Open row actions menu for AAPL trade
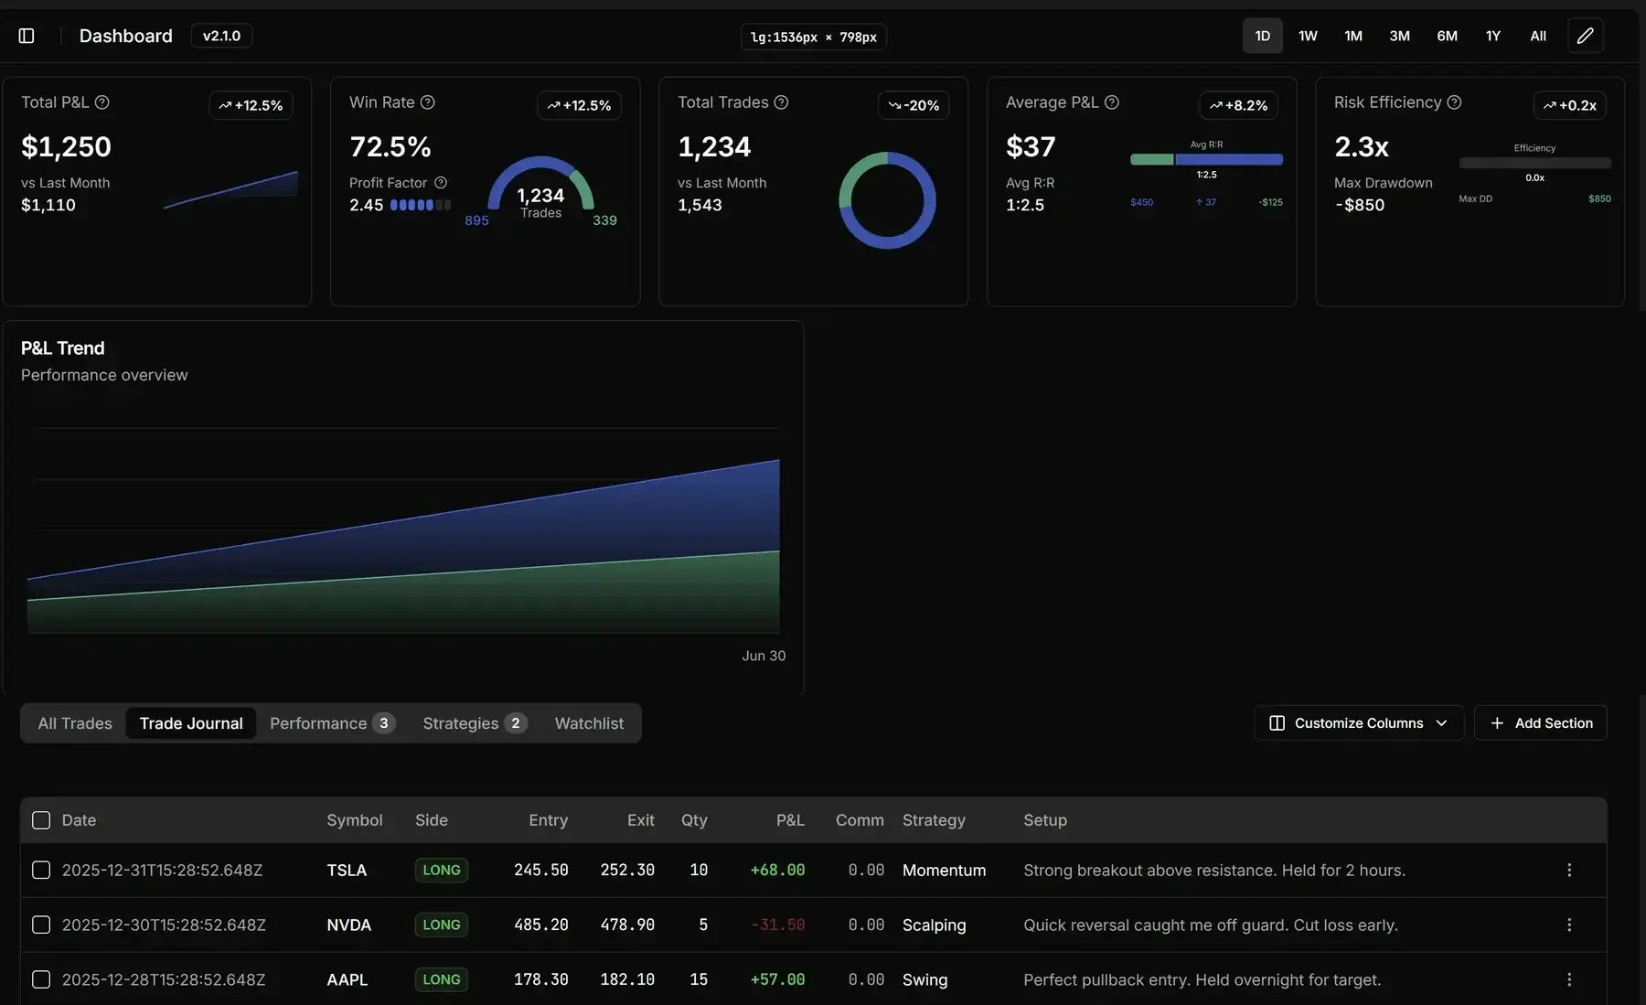This screenshot has height=1005, width=1646. click(x=1569, y=979)
